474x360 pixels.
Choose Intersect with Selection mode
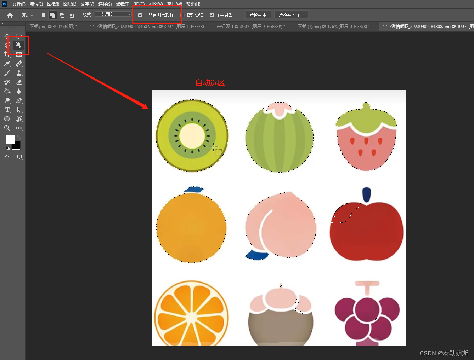(x=71, y=15)
